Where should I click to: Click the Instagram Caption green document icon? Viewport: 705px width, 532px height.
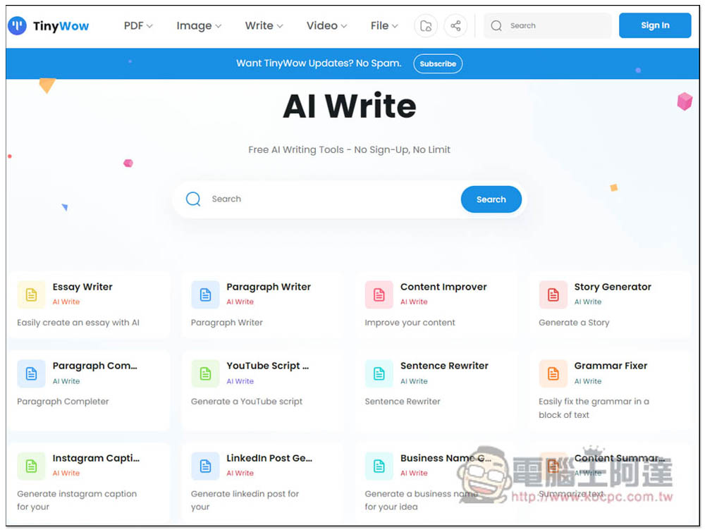tap(32, 466)
